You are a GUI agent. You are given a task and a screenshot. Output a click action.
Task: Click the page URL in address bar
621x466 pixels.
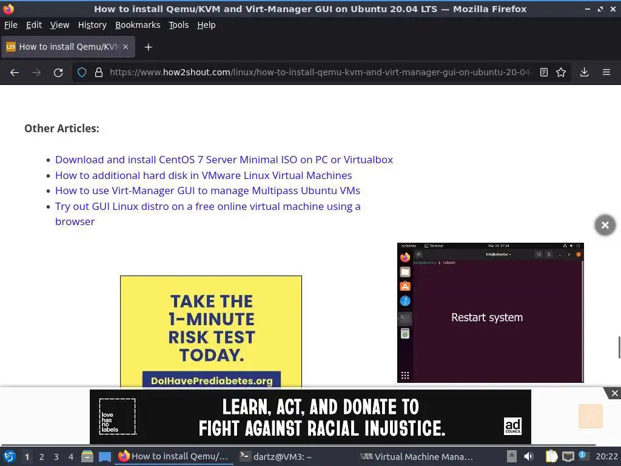pos(319,73)
